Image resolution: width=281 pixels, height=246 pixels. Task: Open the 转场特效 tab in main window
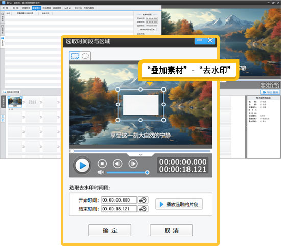coord(47,8)
